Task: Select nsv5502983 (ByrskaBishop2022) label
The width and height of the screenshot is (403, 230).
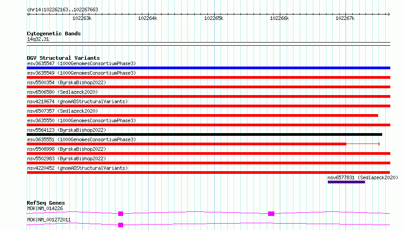Action: tap(67, 158)
